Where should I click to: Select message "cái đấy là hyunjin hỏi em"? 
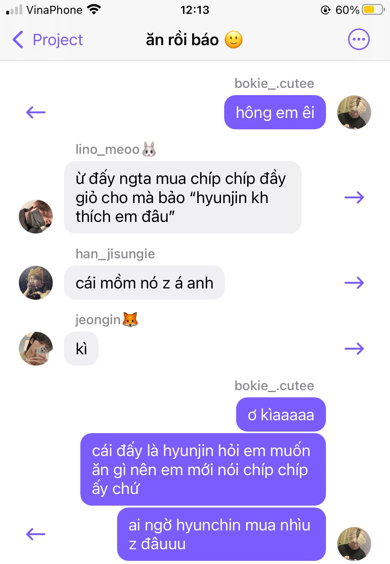[x=203, y=469]
